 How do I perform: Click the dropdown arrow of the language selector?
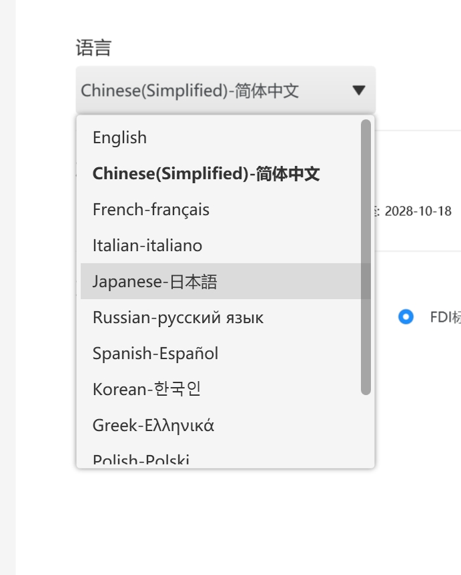tap(359, 91)
